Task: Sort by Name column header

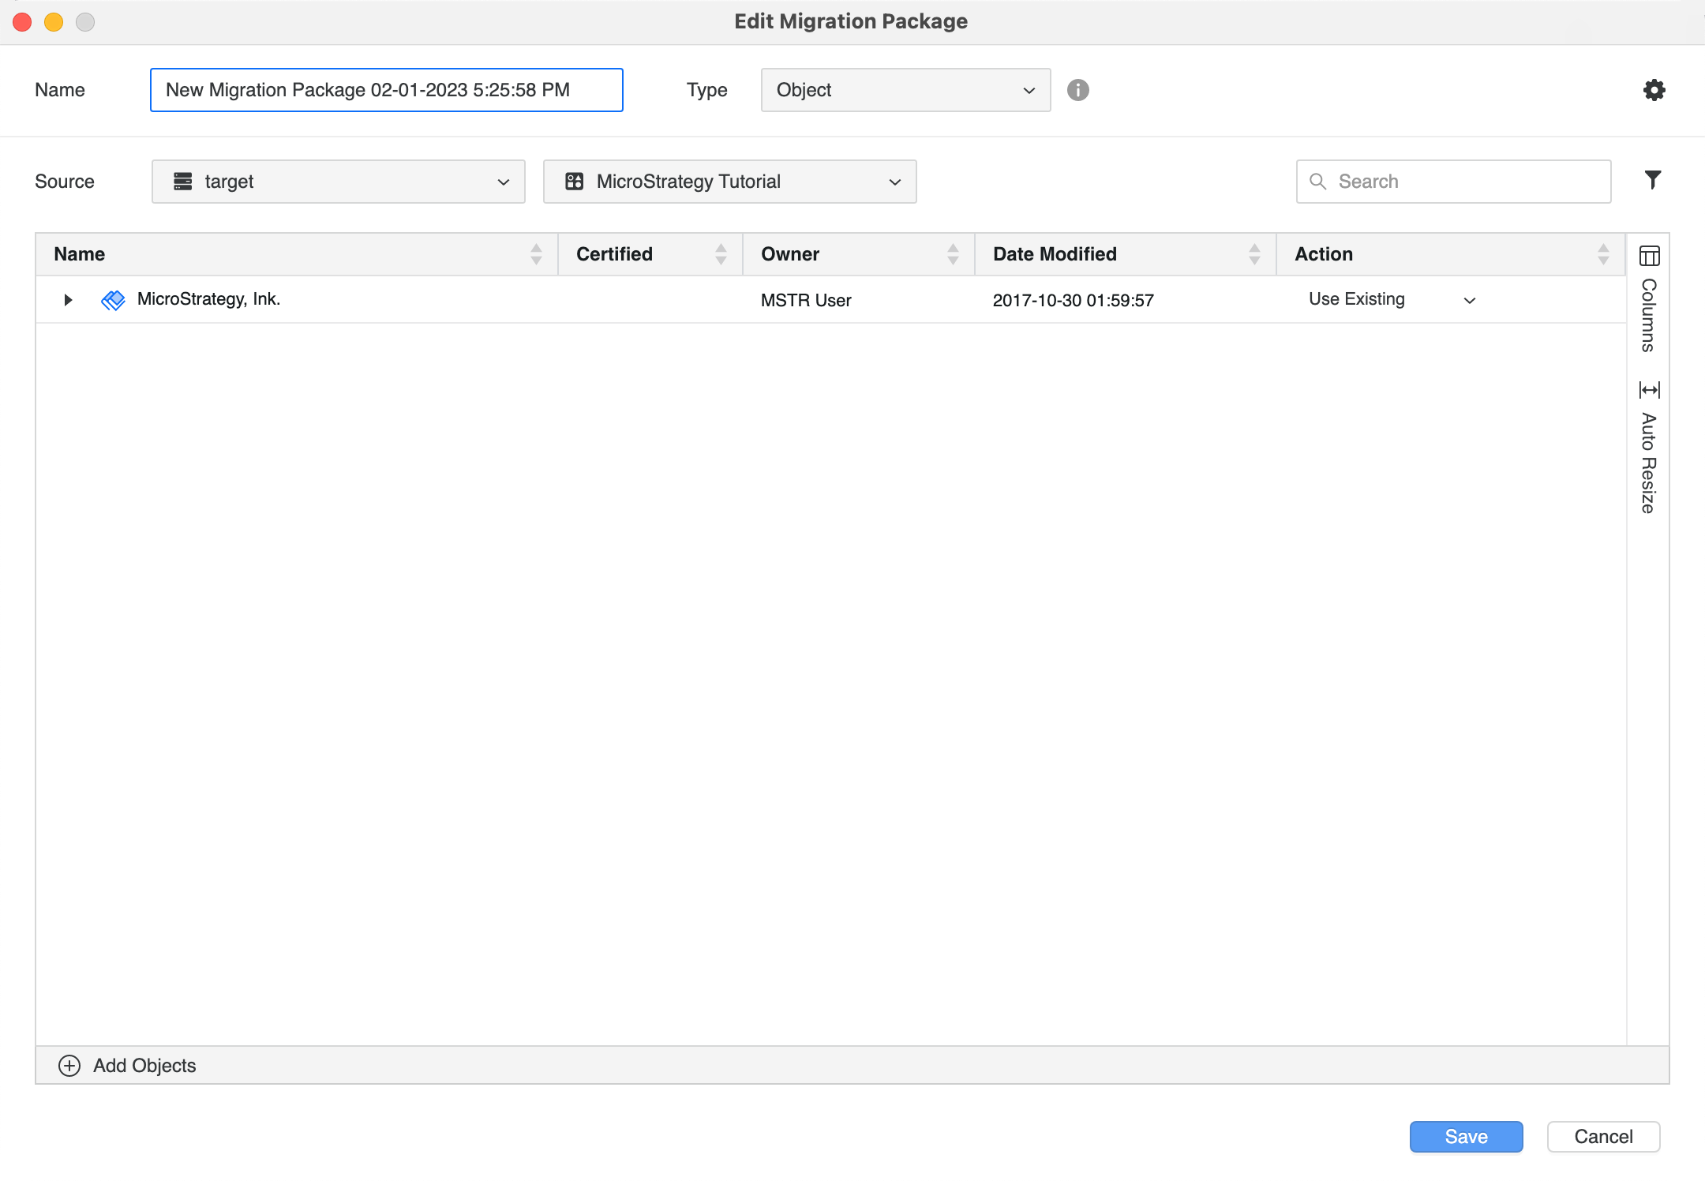Action: pos(79,254)
